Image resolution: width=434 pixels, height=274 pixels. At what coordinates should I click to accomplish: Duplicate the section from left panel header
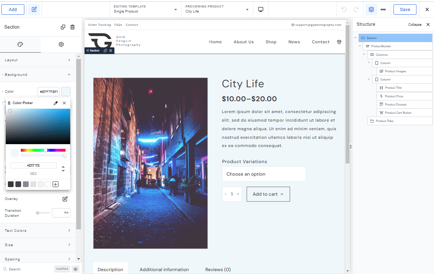point(63,27)
